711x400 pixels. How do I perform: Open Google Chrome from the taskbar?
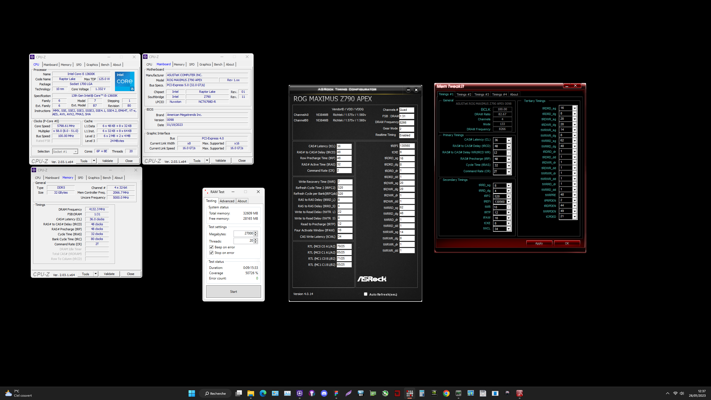446,393
